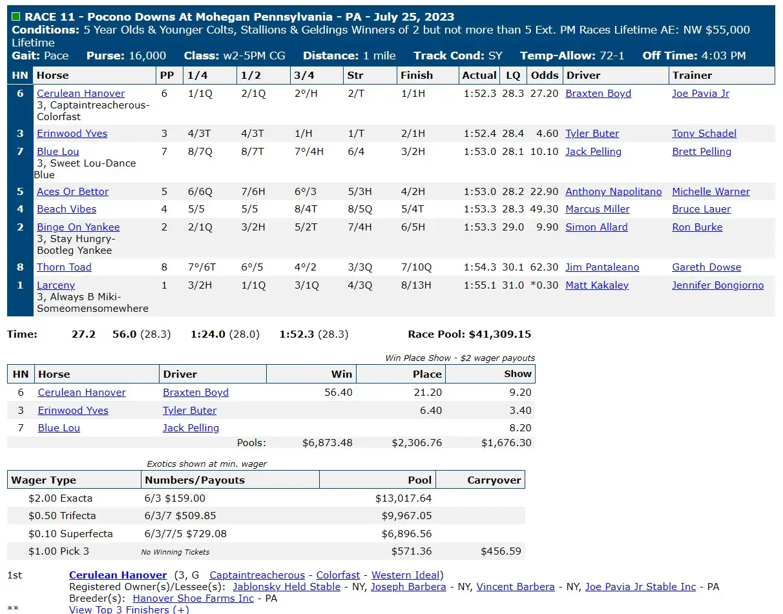Viewport: 783px width, 614px height.
Task: Open Jack Pelling in the payouts table
Action: click(x=191, y=428)
